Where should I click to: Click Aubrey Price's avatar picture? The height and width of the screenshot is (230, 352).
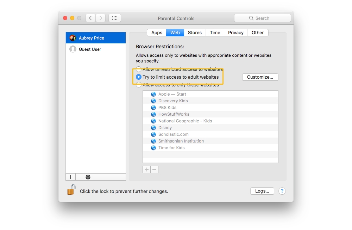pos(73,38)
